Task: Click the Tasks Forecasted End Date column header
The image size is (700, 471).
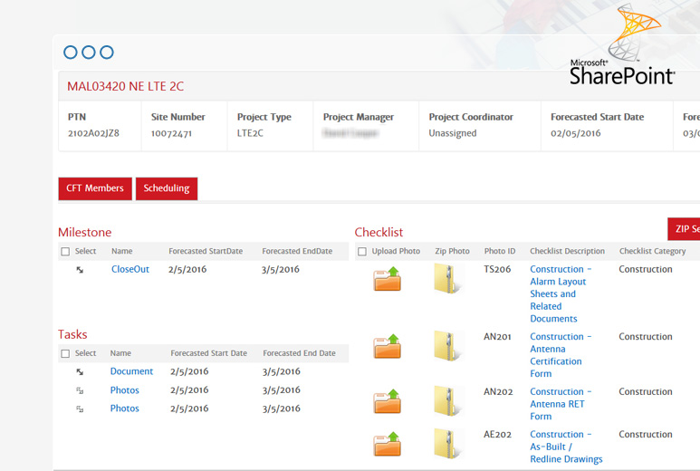Action: [299, 353]
